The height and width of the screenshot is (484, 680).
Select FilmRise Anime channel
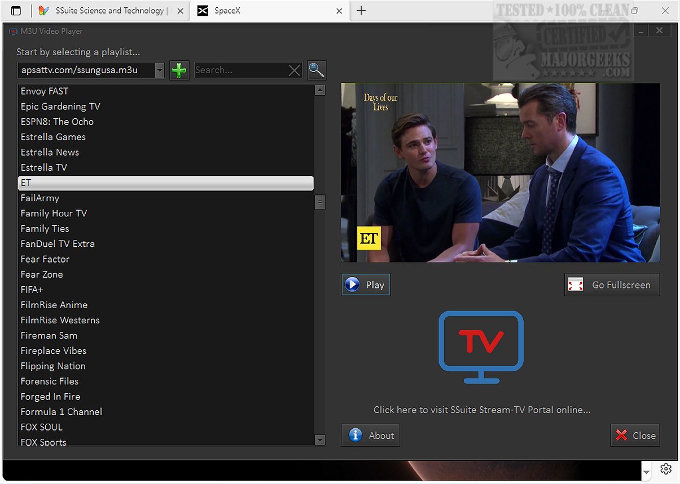pyautogui.click(x=166, y=305)
